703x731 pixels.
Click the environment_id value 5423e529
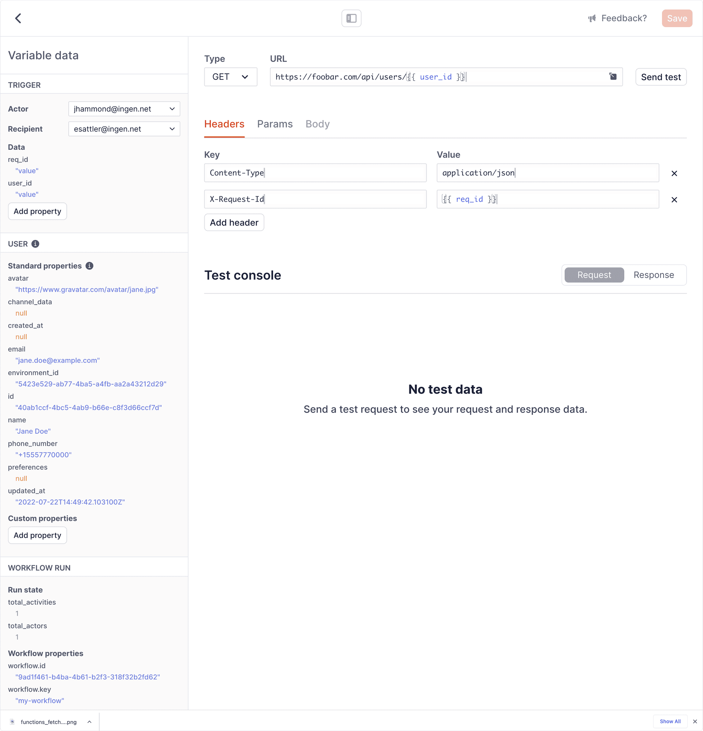91,384
